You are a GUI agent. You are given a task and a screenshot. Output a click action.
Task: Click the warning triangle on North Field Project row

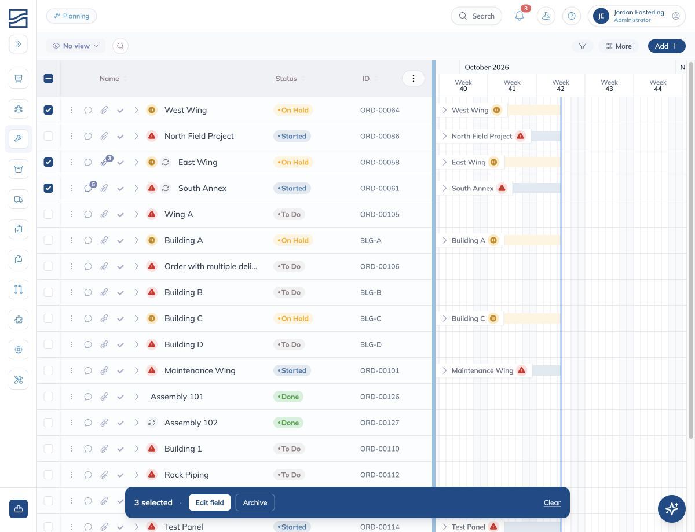point(152,136)
